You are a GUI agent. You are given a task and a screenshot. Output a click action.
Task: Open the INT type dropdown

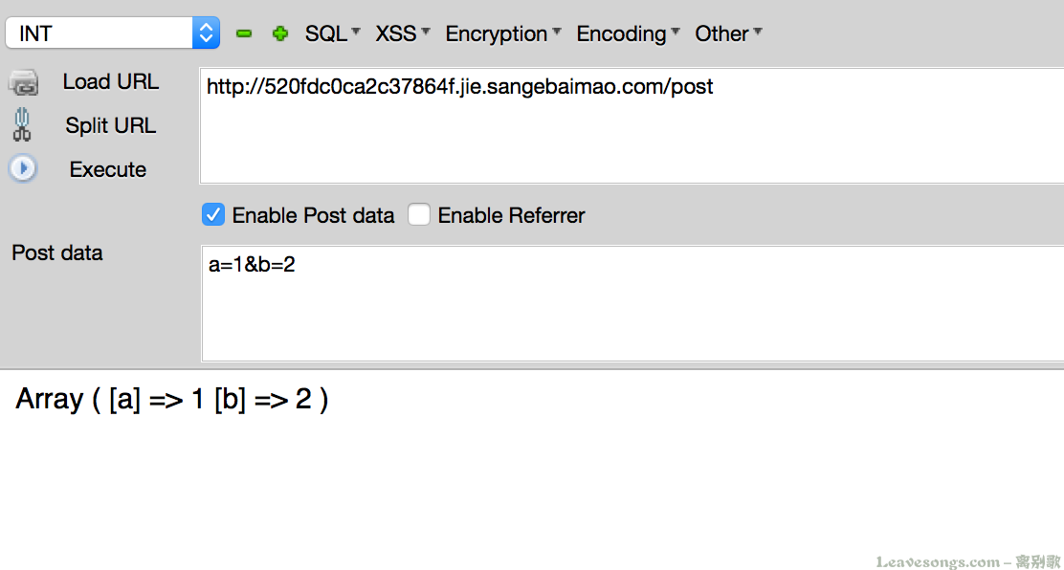pos(112,33)
